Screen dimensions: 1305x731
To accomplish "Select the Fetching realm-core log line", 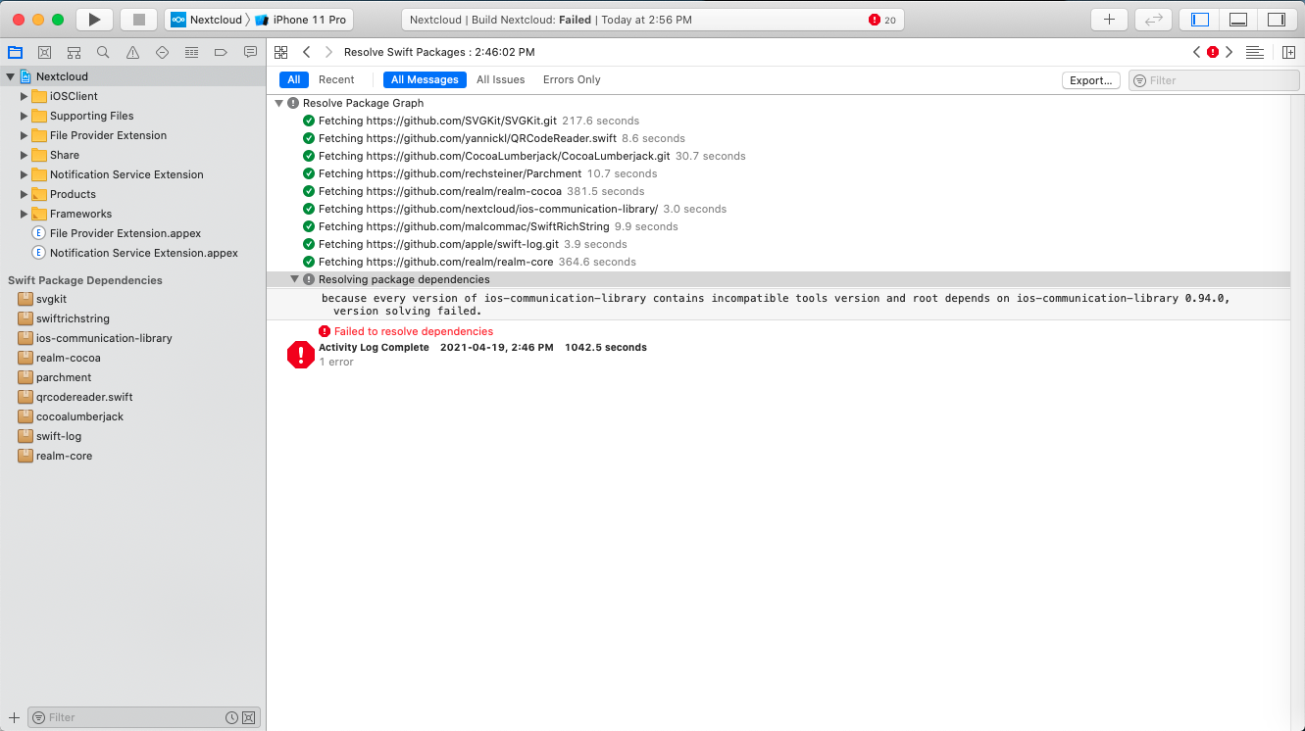I will click(x=470, y=262).
